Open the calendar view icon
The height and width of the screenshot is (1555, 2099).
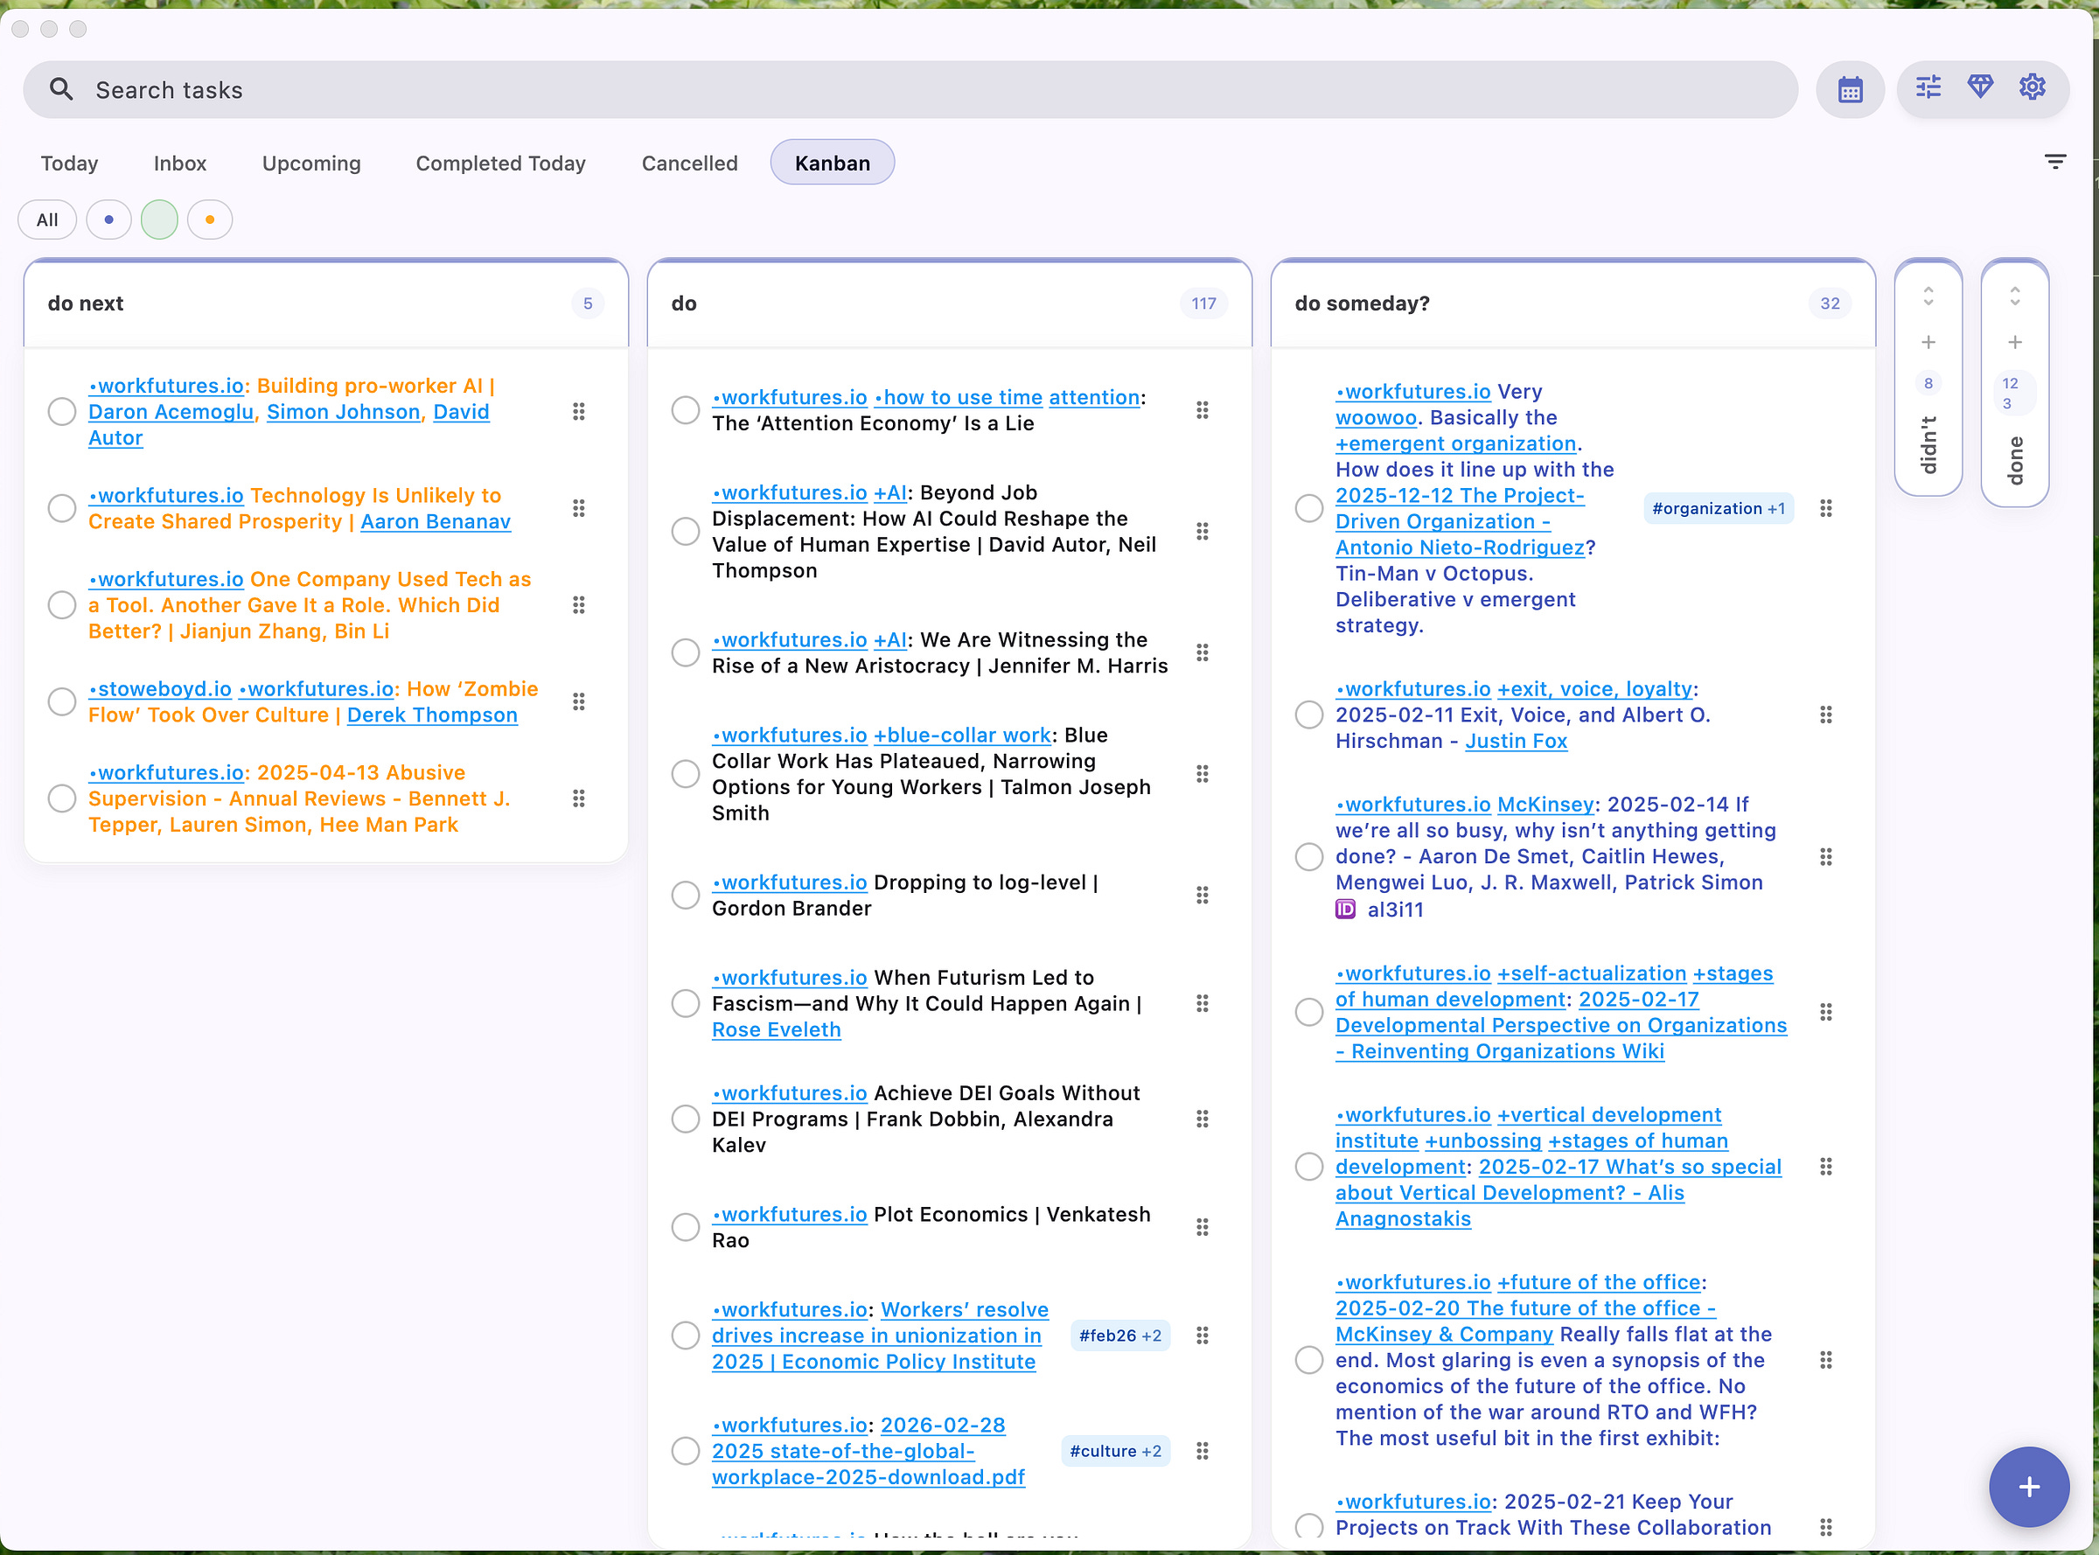tap(1850, 90)
